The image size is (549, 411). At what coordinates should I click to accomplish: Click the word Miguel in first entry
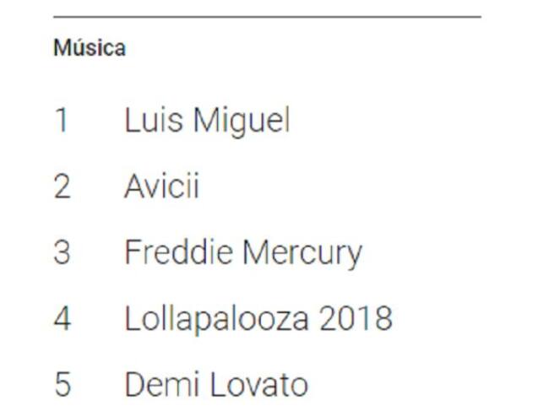[242, 121]
